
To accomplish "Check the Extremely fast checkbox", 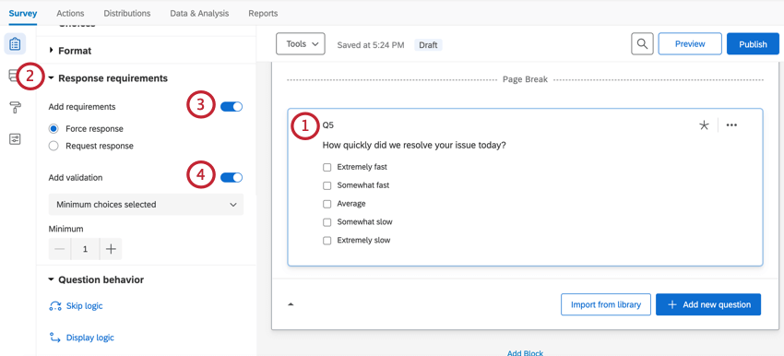I will (327, 167).
